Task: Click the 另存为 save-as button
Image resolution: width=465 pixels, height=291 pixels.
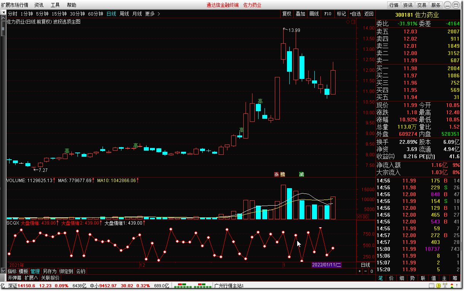Action: pyautogui.click(x=49, y=271)
